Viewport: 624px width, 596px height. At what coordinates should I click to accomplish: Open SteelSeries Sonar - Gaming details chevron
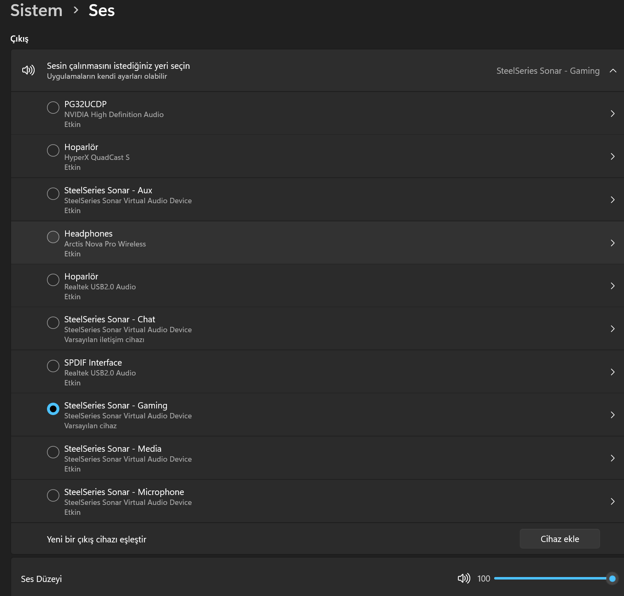click(x=612, y=415)
